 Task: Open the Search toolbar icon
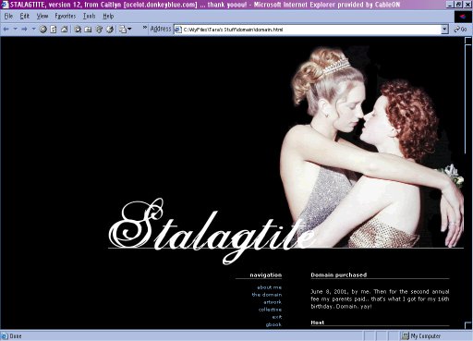[x=78, y=30]
